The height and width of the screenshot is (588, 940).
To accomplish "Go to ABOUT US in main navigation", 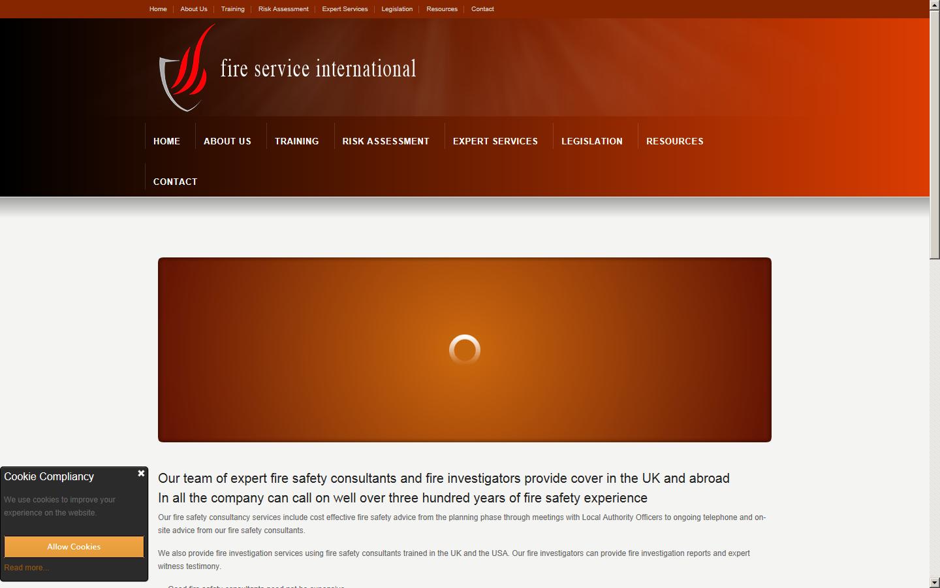I will tap(227, 141).
